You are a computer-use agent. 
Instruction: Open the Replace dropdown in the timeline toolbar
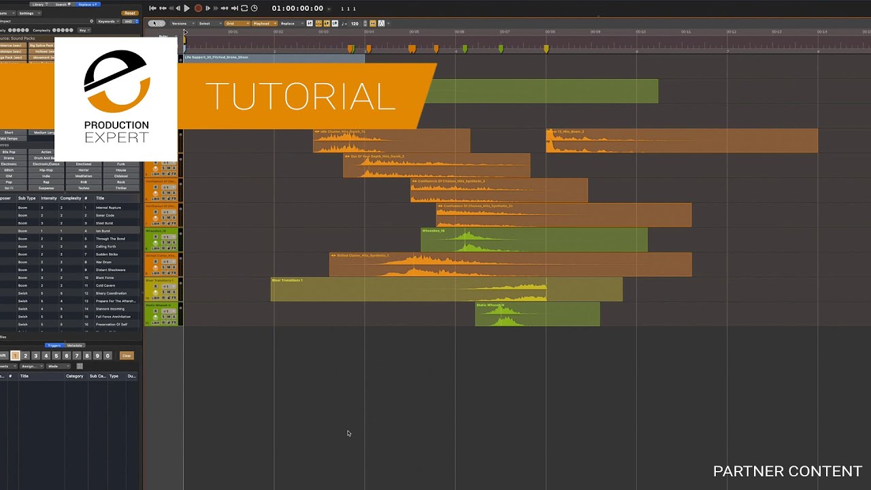coord(292,23)
